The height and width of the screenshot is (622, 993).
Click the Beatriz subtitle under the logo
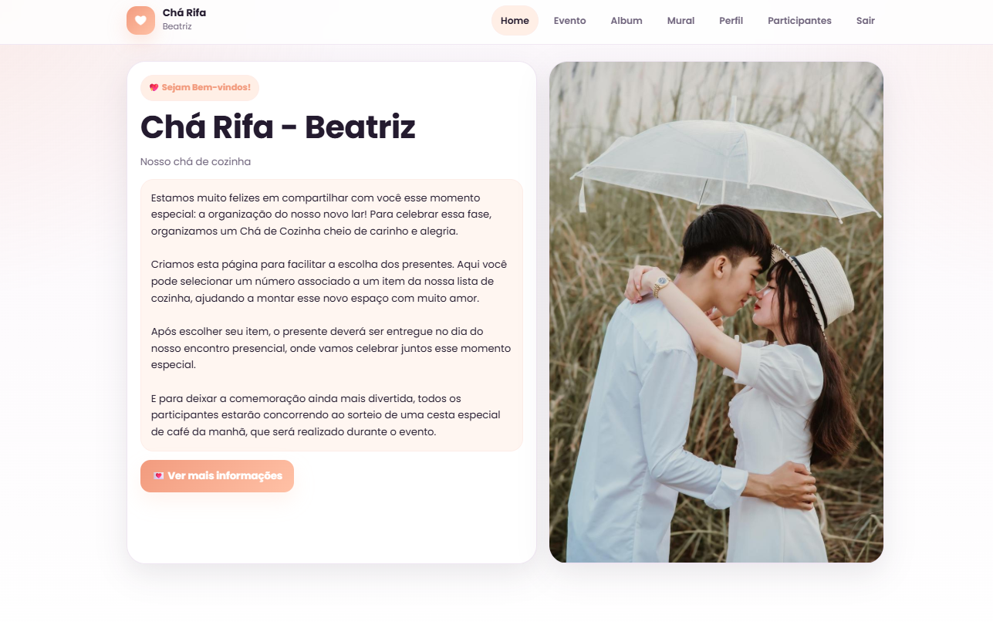point(177,27)
